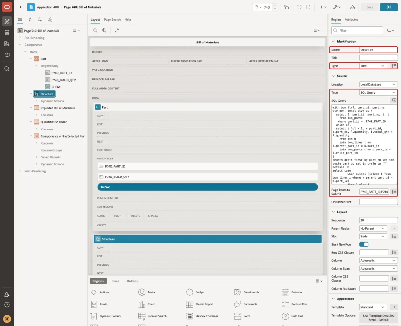Open the Slot dropdown set to Body
The image size is (401, 326).
(x=373, y=236)
